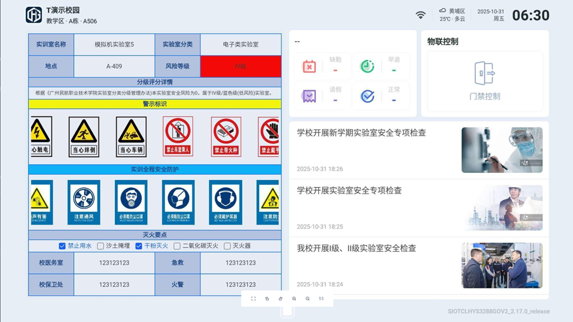Click the 实训室名称 label cell
Viewport: 573px width, 322px height.
pyautogui.click(x=51, y=45)
